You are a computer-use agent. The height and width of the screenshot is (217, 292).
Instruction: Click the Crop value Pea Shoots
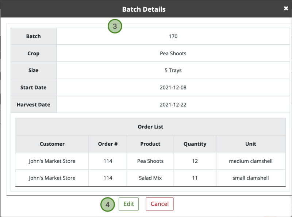click(173, 53)
